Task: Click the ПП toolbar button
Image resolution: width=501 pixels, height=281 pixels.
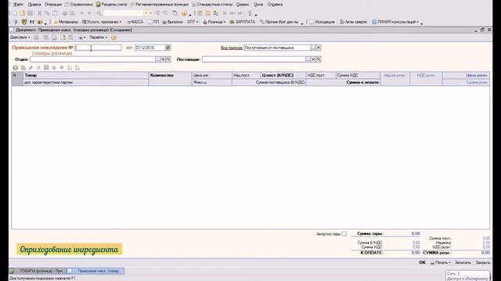Action: pyautogui.click(x=153, y=22)
